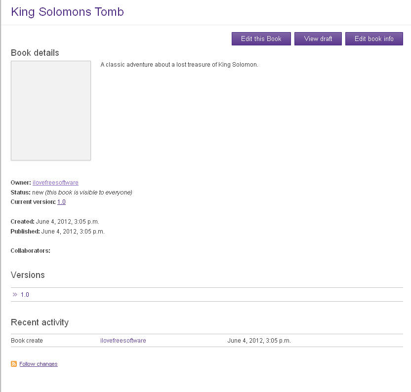Open the Owner ilovefreesoftware profile link
This screenshot has width=411, height=392.
tap(55, 183)
